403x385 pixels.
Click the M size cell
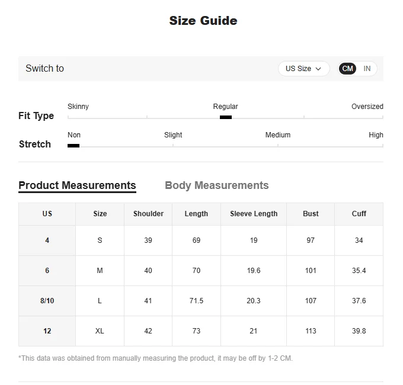100,271
